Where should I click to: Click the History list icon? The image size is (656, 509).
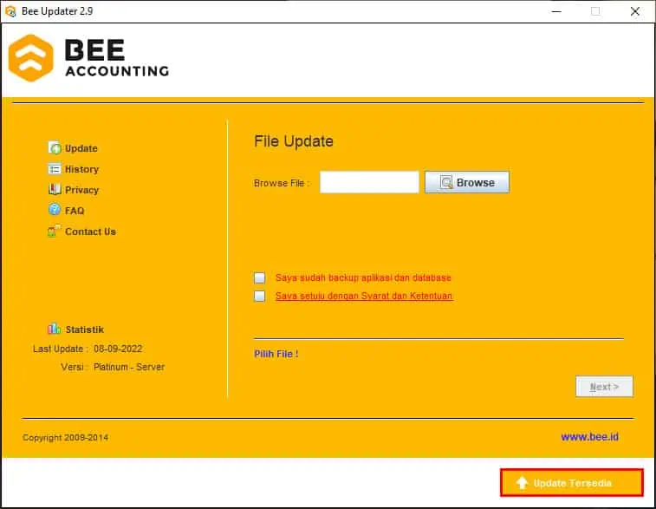(x=55, y=169)
